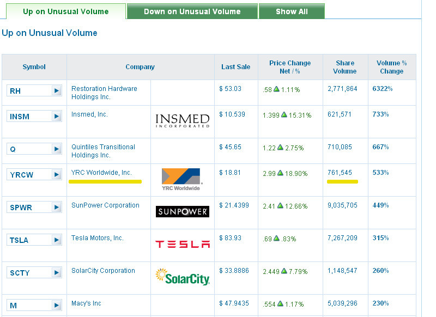Click the YRC Worldwide logo
The width and height of the screenshot is (436, 317).
pos(181,179)
